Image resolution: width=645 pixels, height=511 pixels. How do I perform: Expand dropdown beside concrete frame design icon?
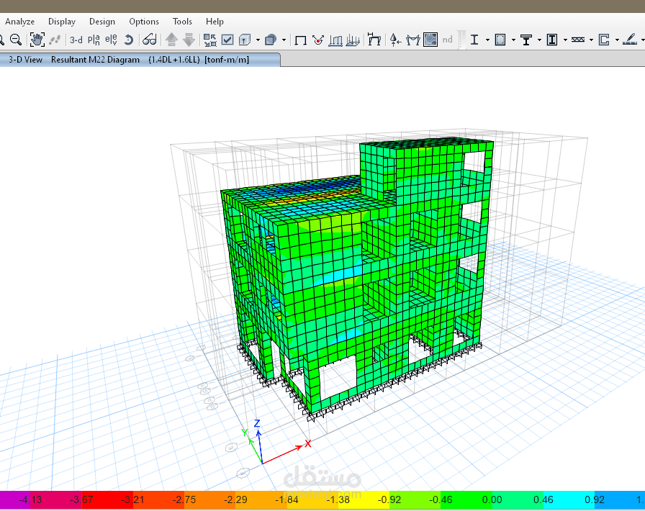pos(513,40)
